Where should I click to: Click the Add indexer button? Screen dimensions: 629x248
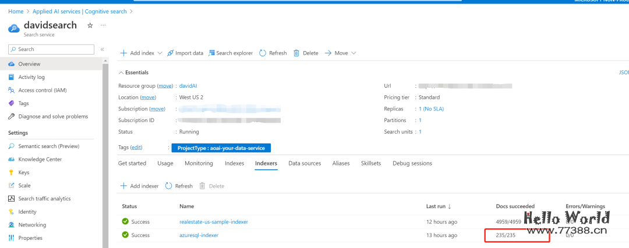[x=139, y=186]
